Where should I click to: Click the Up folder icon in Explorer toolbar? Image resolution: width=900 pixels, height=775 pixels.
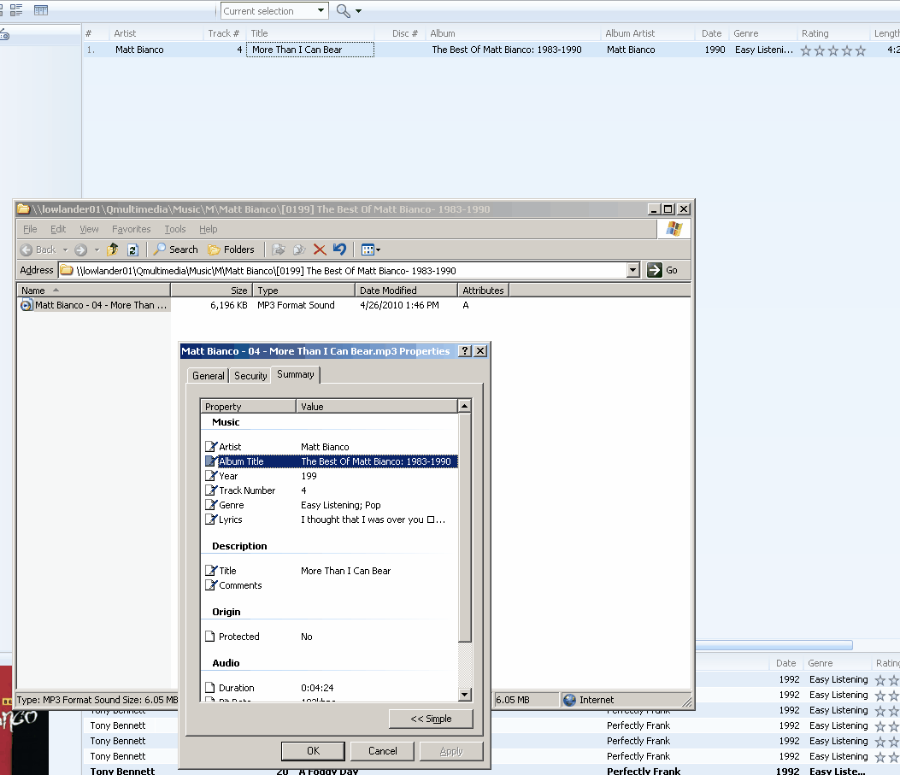tap(113, 250)
